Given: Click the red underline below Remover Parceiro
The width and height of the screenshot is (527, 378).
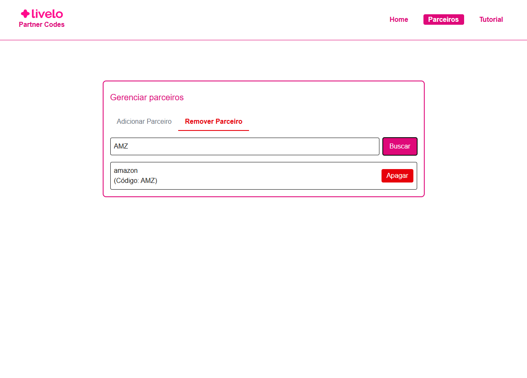Looking at the screenshot, I should pyautogui.click(x=213, y=130).
